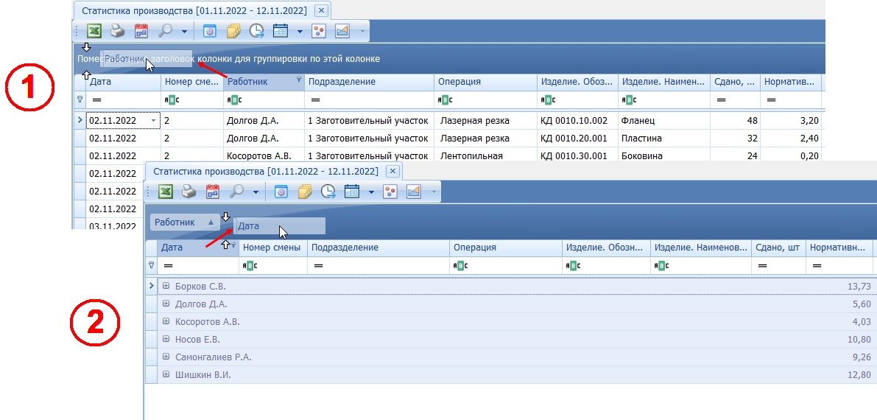Close the upper 'Статистика производства' tab
The image size is (877, 420).
[x=321, y=10]
